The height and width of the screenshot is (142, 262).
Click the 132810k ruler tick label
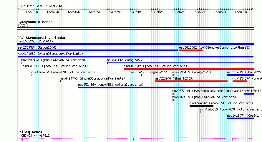(74, 12)
